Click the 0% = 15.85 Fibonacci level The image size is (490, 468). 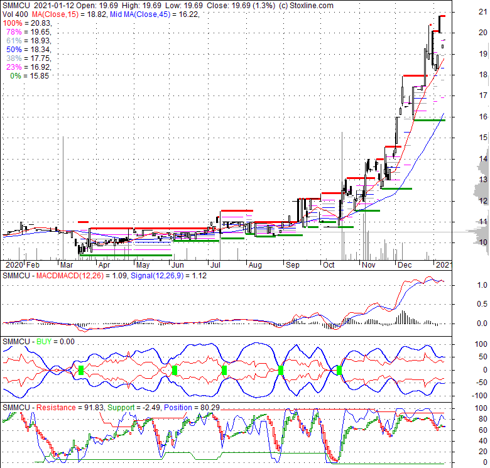(30, 75)
